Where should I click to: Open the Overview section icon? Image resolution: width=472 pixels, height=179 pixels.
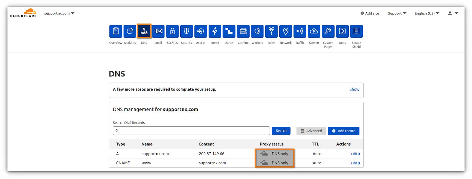coord(116,31)
